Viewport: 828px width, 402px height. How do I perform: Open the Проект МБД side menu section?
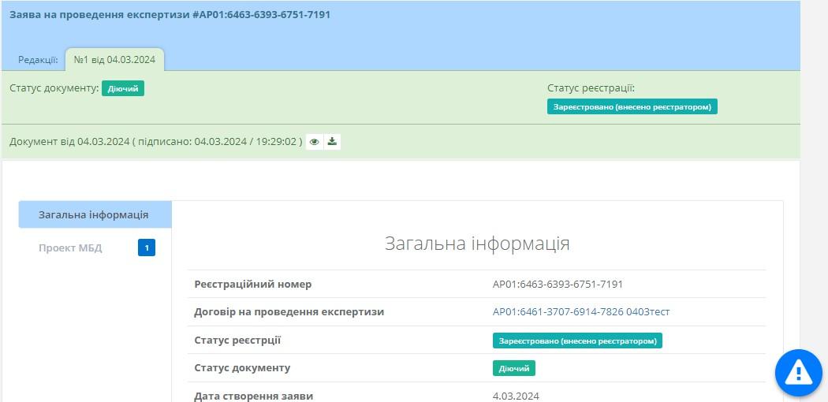pyautogui.click(x=70, y=248)
